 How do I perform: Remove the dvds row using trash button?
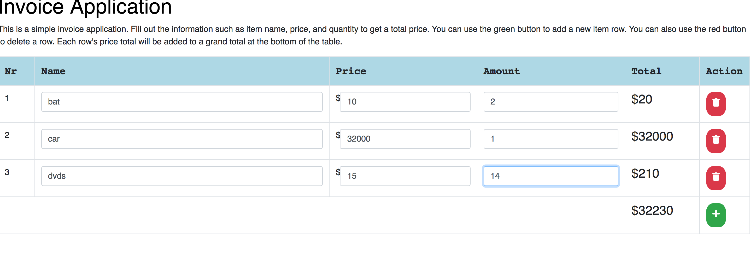pos(716,178)
